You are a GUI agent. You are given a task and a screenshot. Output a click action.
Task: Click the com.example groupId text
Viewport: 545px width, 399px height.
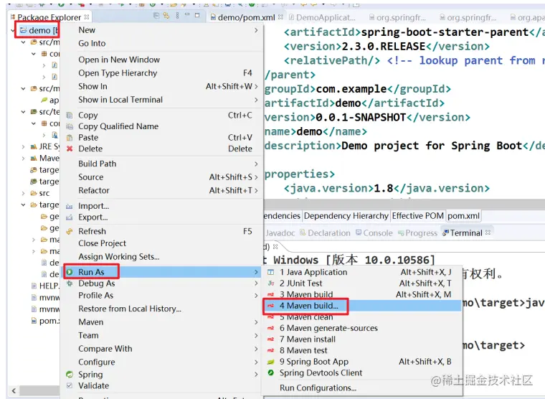tap(351, 89)
